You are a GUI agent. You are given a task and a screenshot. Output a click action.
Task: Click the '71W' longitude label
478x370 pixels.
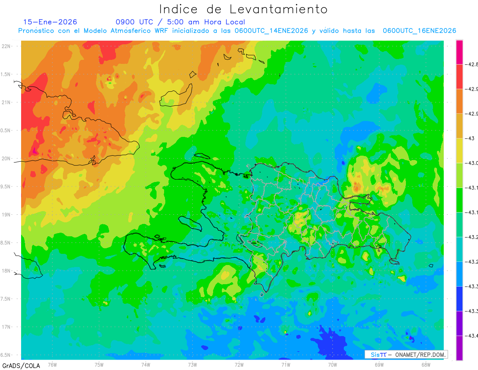click(x=286, y=364)
